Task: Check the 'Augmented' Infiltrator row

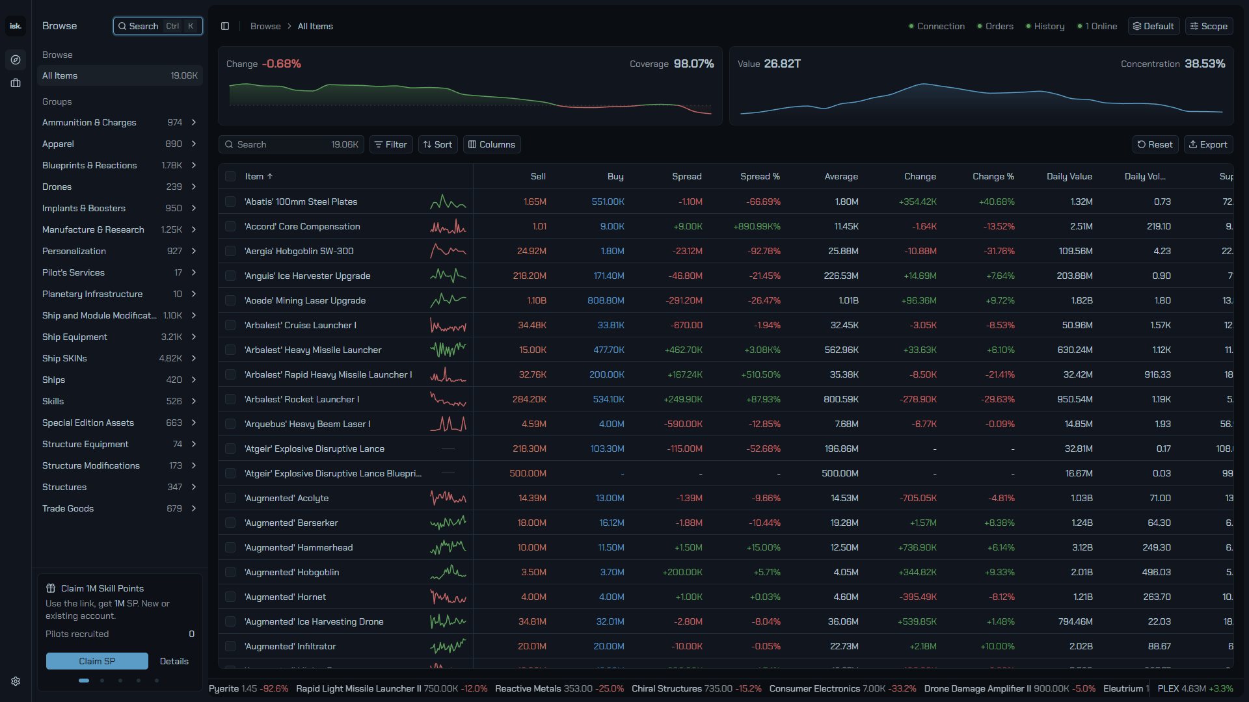Action: 230,646
